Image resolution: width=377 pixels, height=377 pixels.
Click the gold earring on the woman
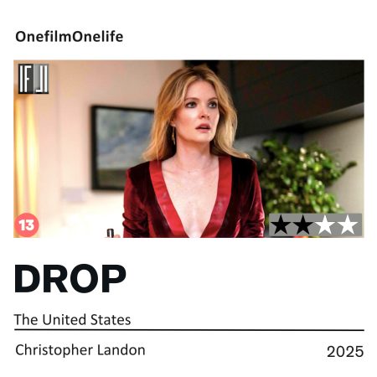coord(173,136)
